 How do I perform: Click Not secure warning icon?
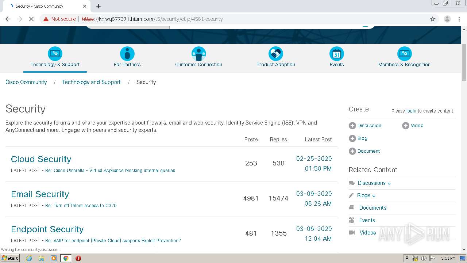pyautogui.click(x=46, y=19)
